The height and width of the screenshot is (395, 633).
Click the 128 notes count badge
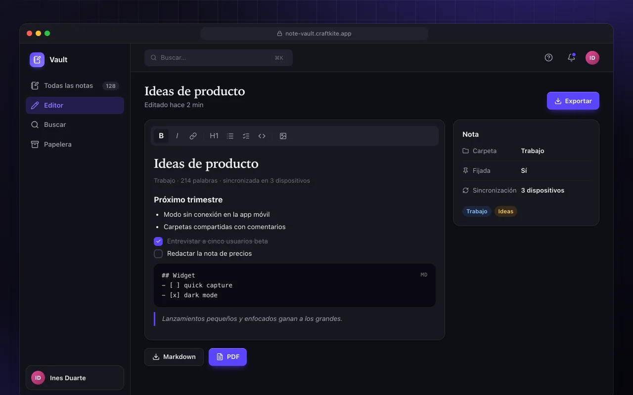[111, 86]
